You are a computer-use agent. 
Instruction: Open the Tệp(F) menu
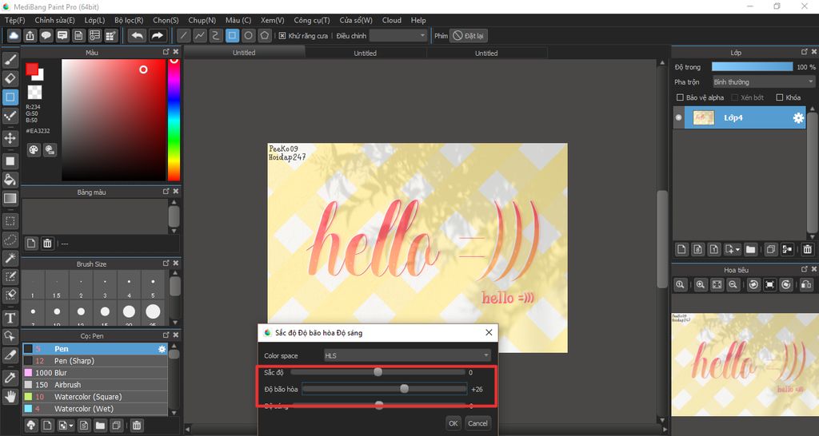coord(14,20)
